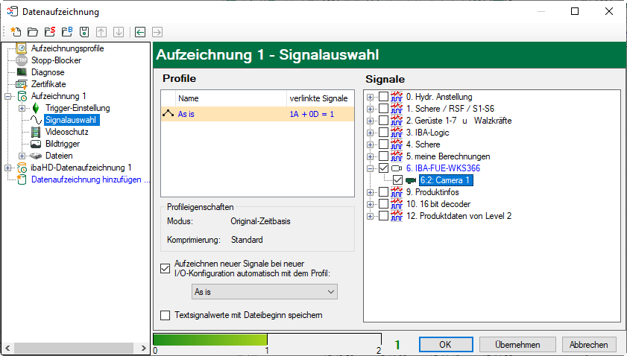Click the Aufzeichnung 1 recording icon

(22, 96)
